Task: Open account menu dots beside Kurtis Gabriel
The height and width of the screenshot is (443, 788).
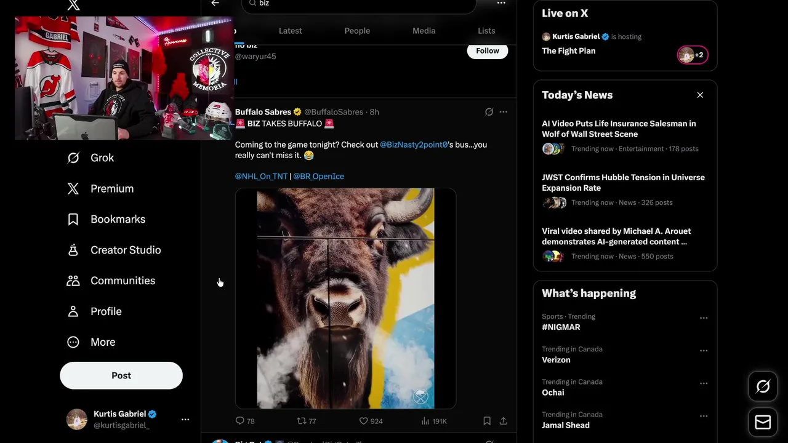Action: click(x=185, y=420)
